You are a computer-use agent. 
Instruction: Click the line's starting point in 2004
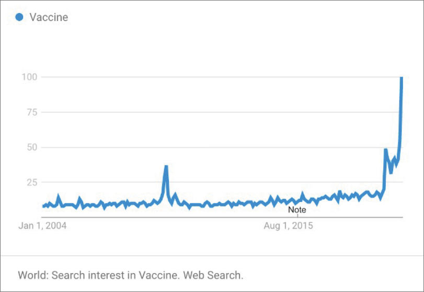pyautogui.click(x=43, y=206)
